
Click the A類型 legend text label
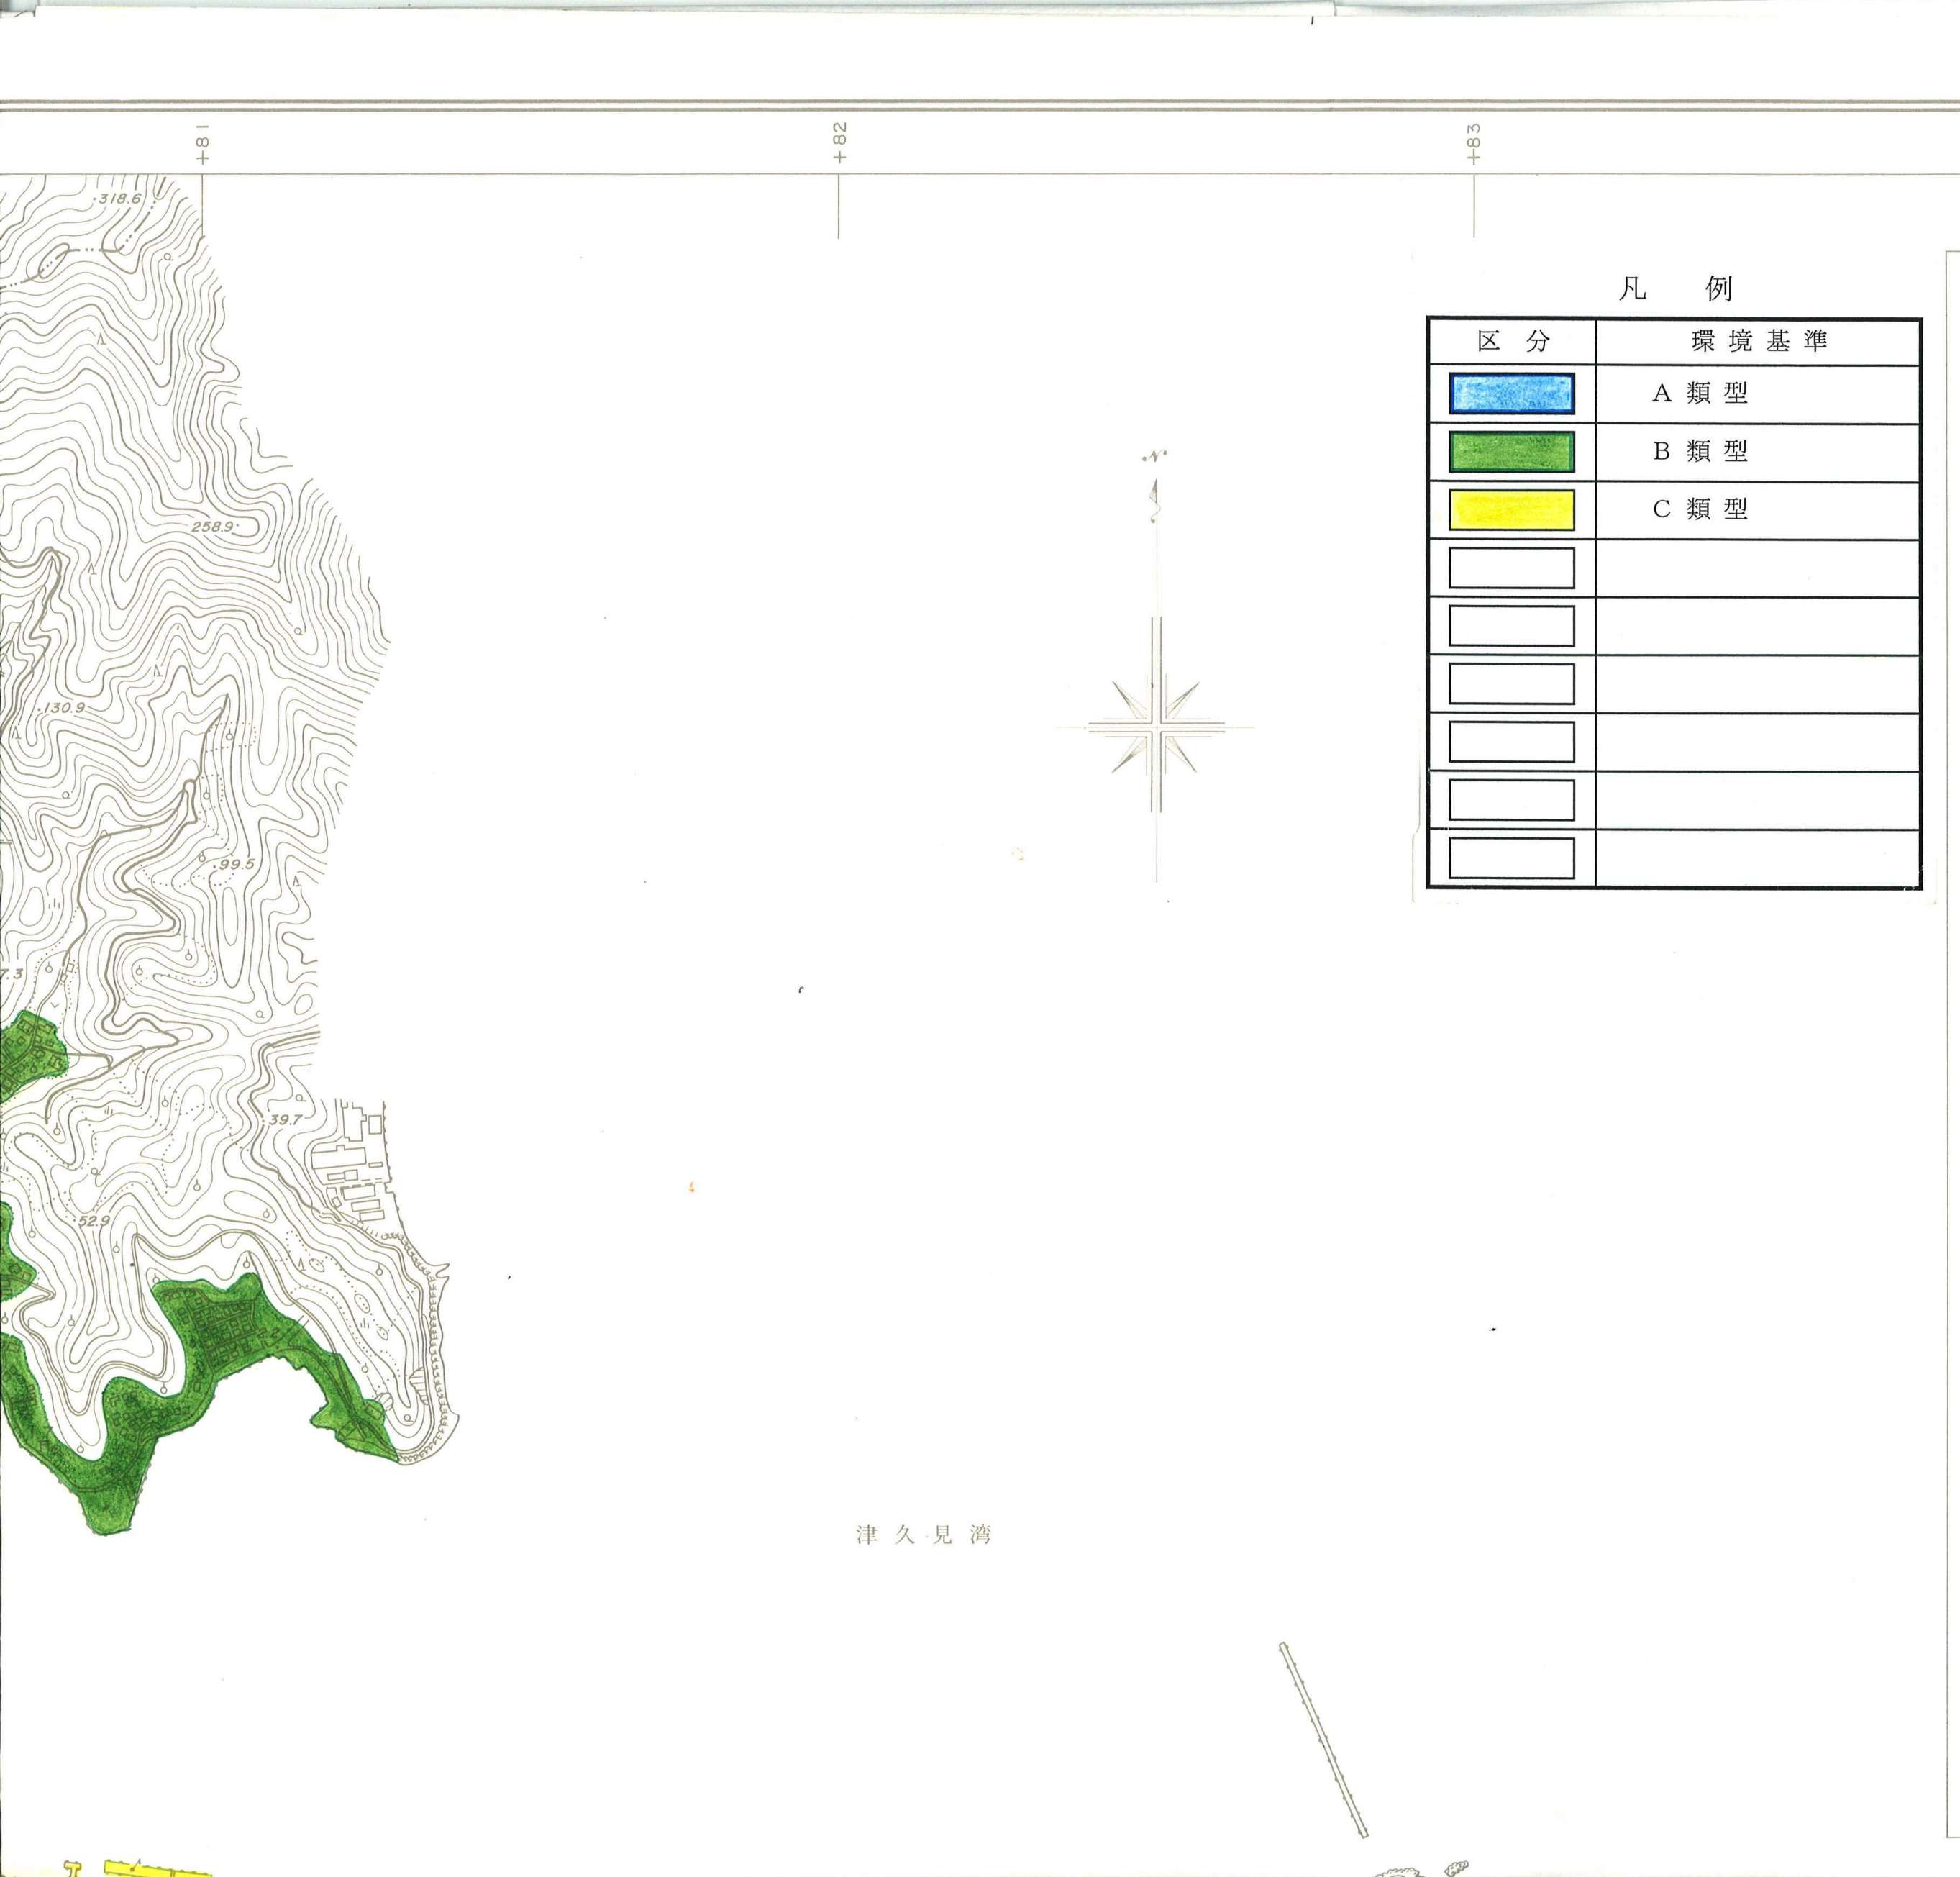pyautogui.click(x=1699, y=393)
